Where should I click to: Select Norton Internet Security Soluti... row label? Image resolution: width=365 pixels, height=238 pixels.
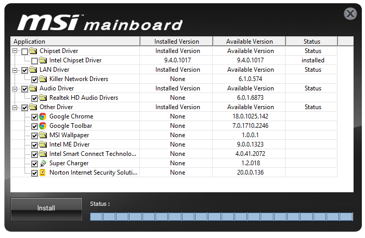[94, 173]
